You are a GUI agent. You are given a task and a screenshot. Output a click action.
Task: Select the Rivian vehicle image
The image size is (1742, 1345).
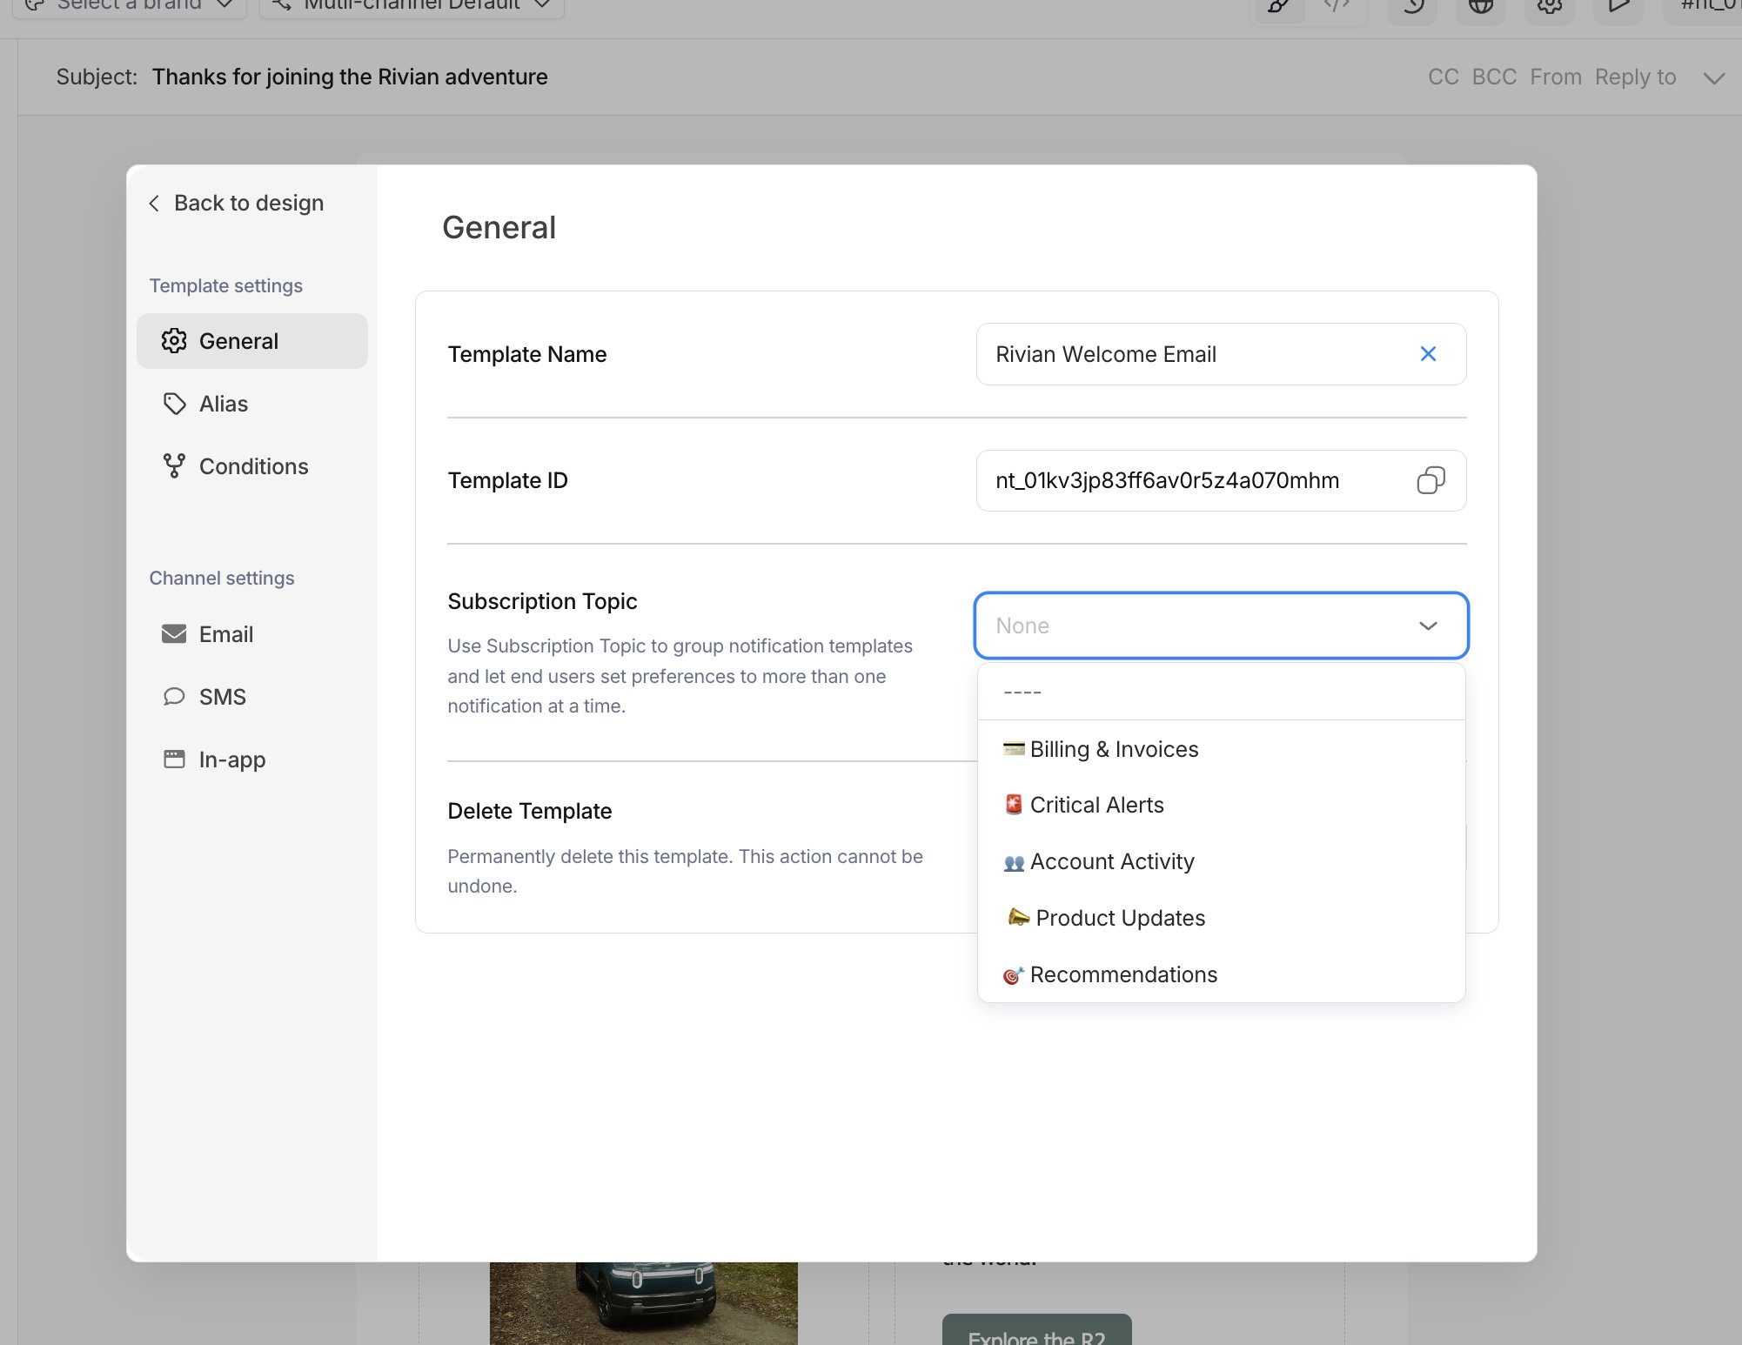pyautogui.click(x=644, y=1302)
